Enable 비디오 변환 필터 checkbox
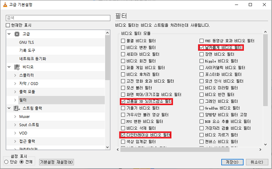This screenshot has width=272, height=169. coord(123,48)
